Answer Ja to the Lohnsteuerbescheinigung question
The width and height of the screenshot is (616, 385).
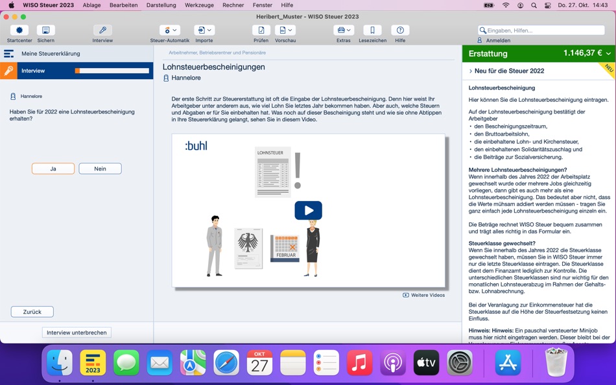(x=53, y=169)
